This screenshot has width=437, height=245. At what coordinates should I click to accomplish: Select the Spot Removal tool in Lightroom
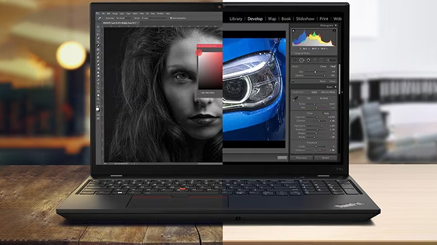302,60
